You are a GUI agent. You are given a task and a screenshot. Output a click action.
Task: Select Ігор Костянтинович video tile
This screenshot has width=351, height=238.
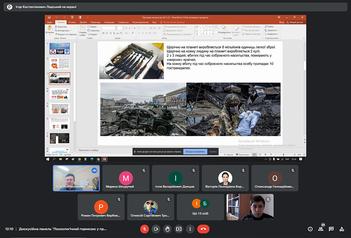(x=76, y=178)
